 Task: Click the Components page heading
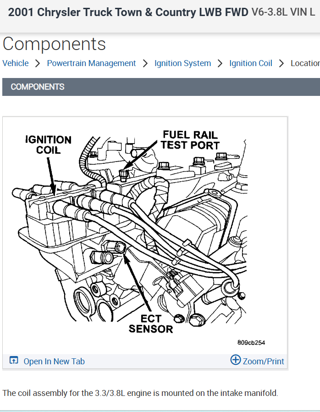(54, 44)
